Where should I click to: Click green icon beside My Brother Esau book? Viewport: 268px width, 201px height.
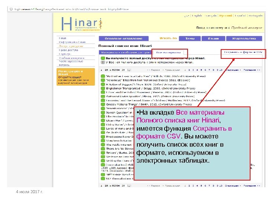[103, 76]
